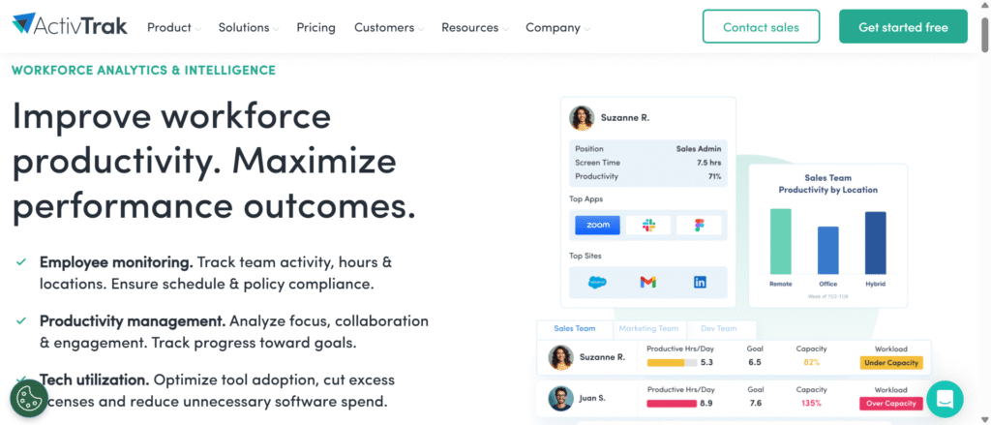Click Juan S. productive hours progress bar
Screen dimensions: 991x425
[x=670, y=403]
